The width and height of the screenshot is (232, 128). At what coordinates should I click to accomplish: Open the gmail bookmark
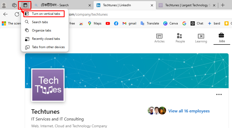click(129, 23)
